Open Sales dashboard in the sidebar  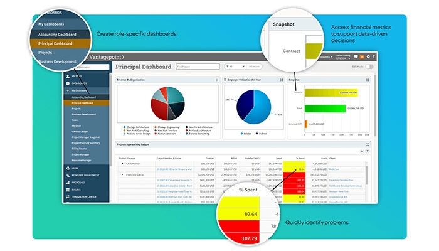pos(75,120)
